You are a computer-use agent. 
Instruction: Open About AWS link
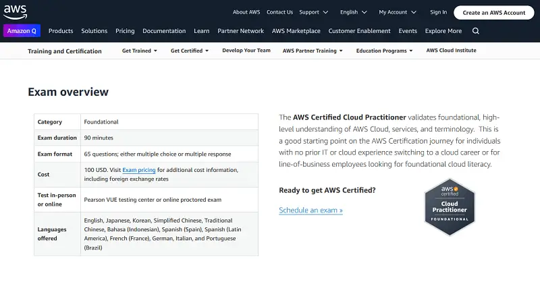[x=246, y=12]
